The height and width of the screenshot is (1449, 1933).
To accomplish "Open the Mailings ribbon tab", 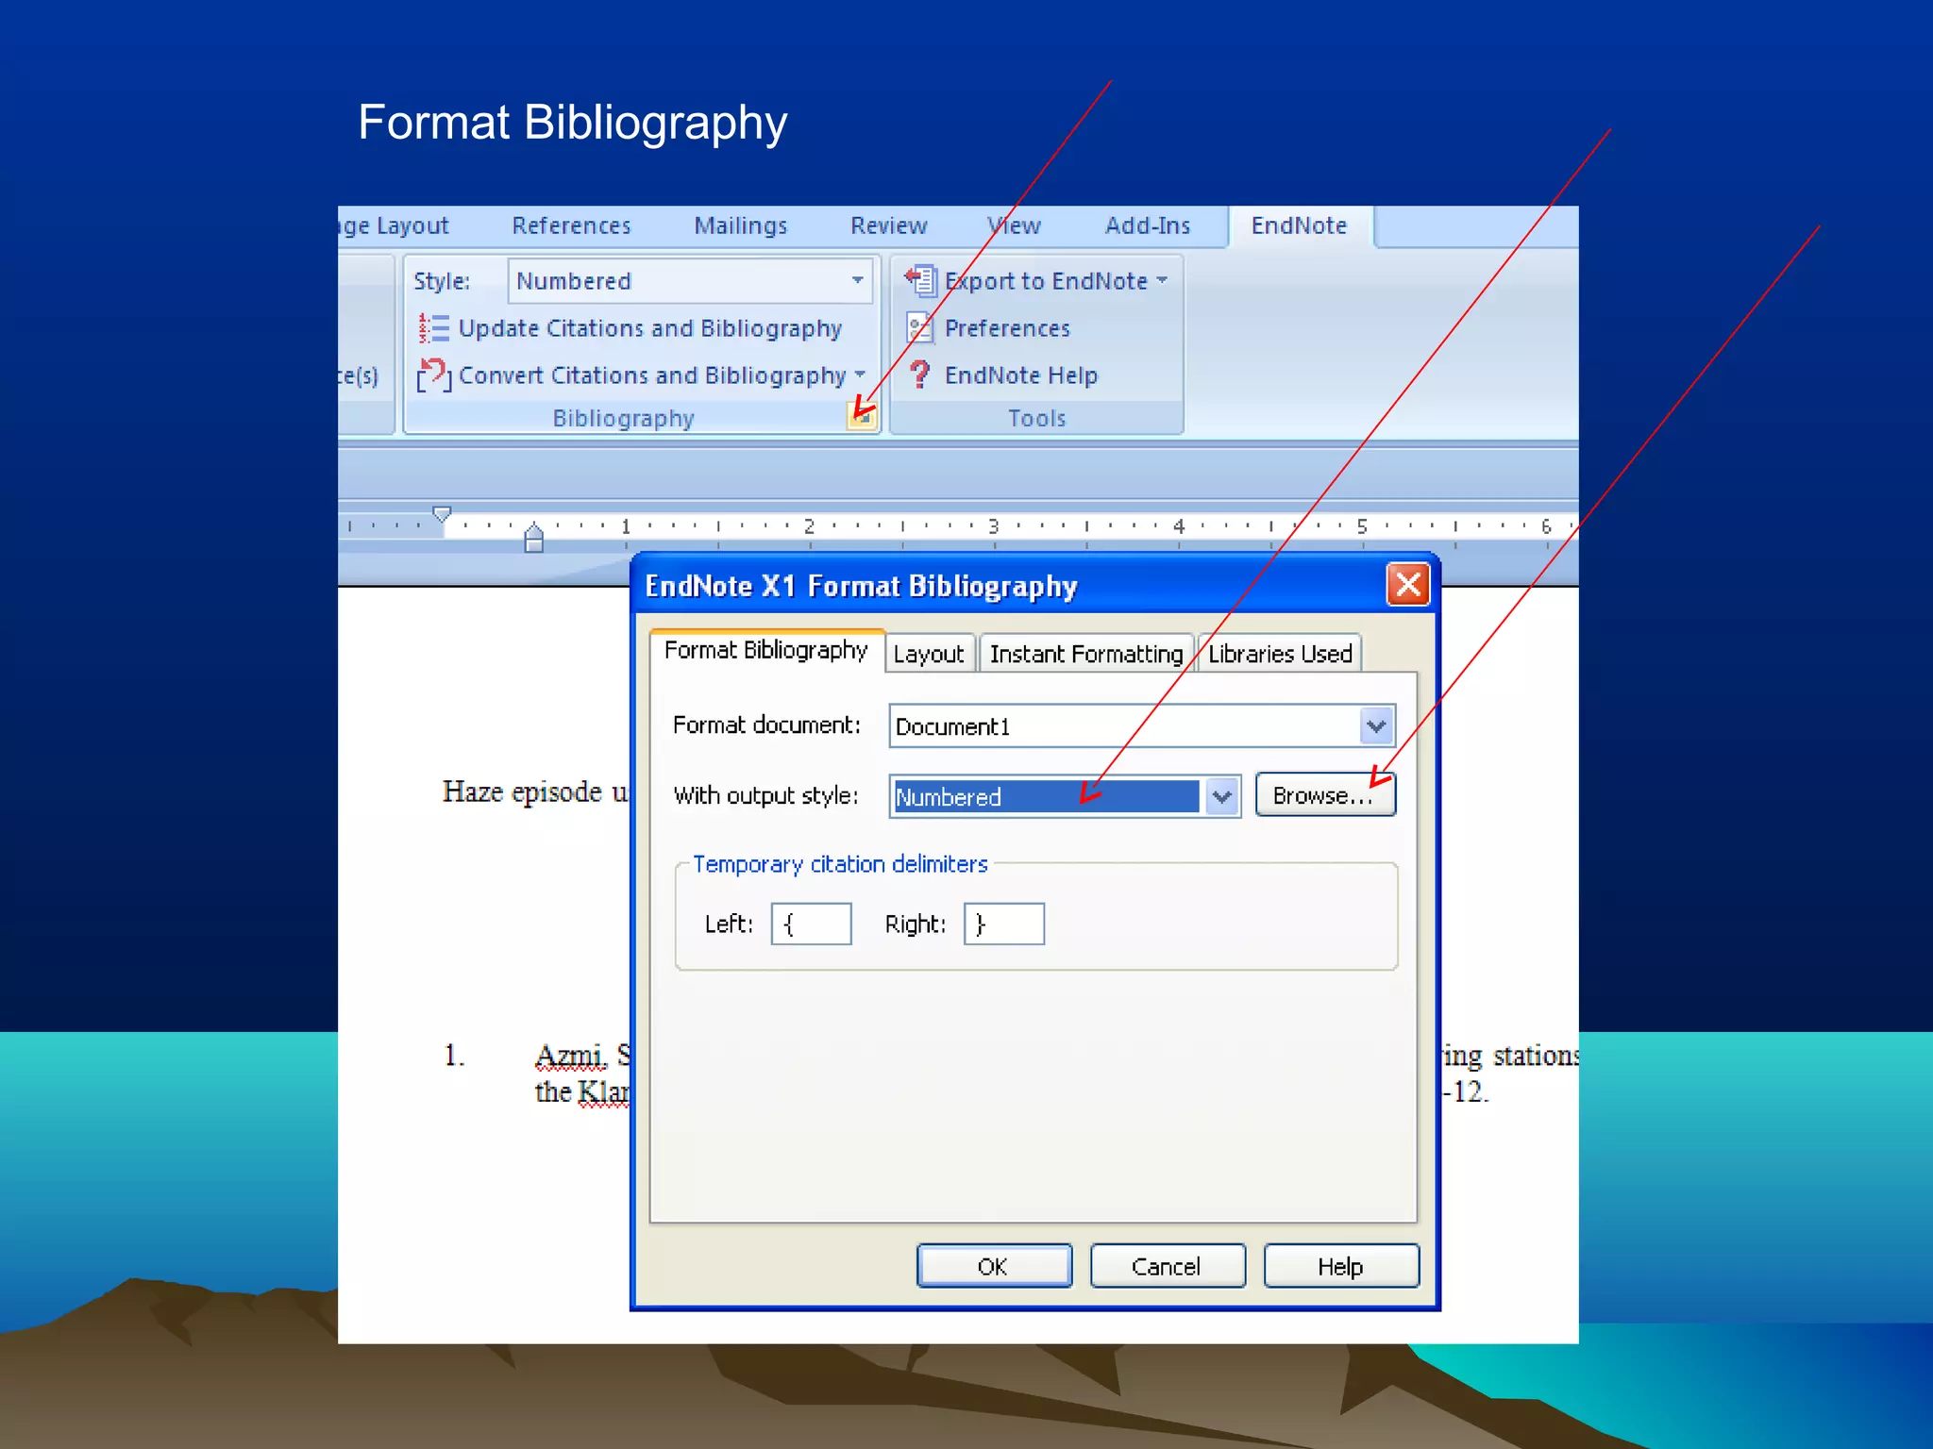I will point(740,226).
